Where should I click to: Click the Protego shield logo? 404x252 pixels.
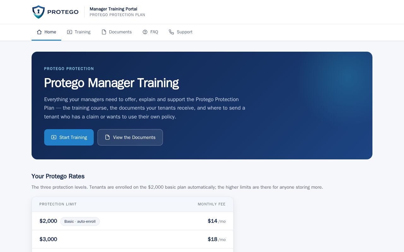click(x=39, y=12)
